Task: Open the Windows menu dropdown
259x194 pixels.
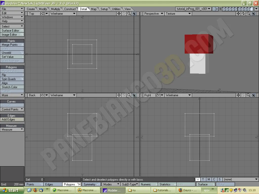Action: [x=12, y=17]
